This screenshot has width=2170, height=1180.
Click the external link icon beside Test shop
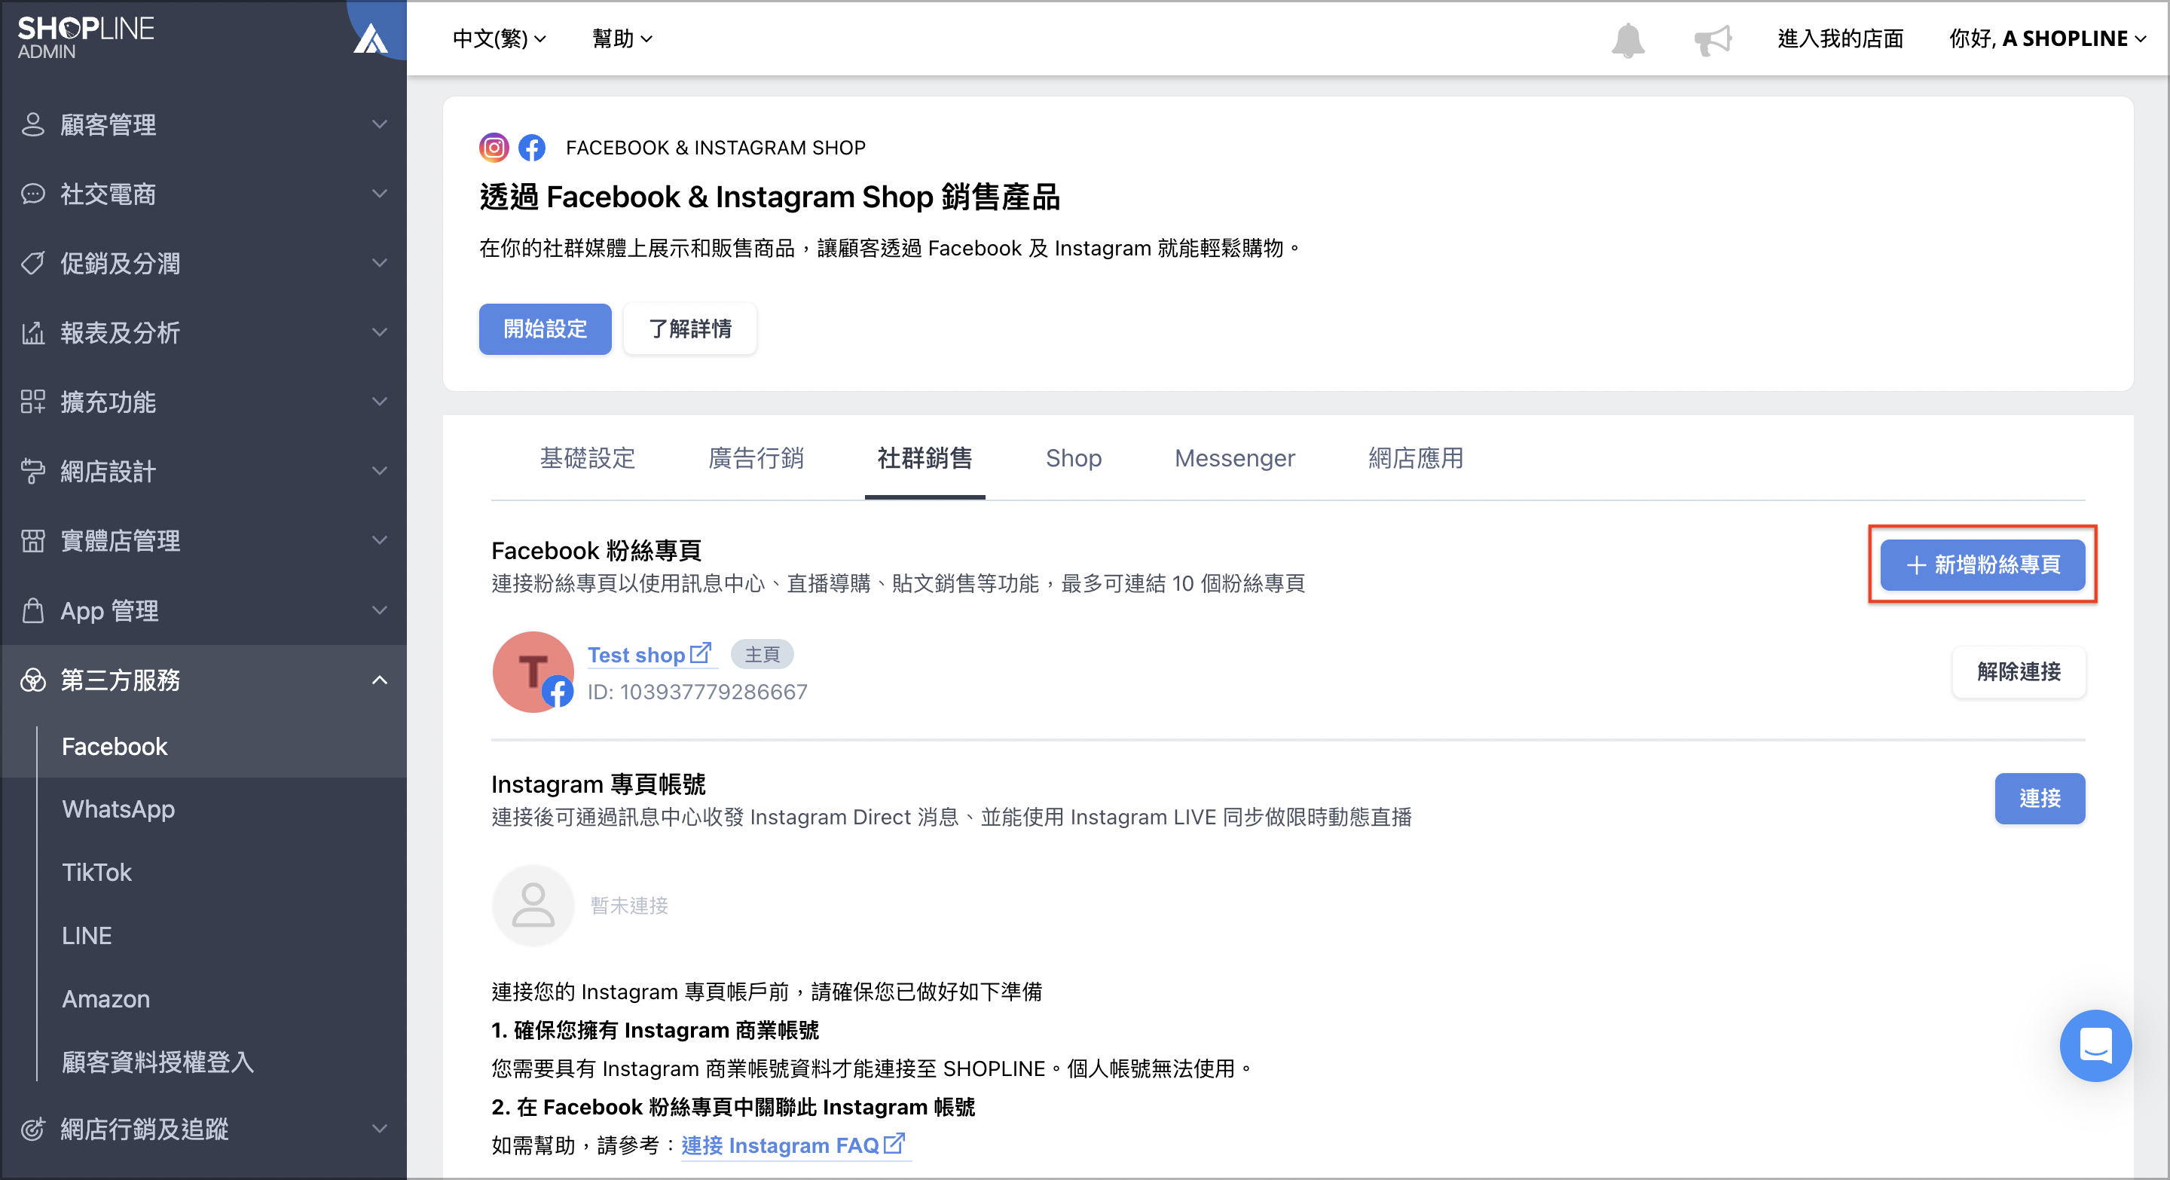click(700, 653)
